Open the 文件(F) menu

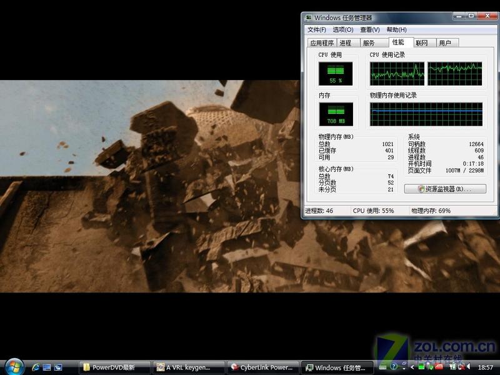317,29
